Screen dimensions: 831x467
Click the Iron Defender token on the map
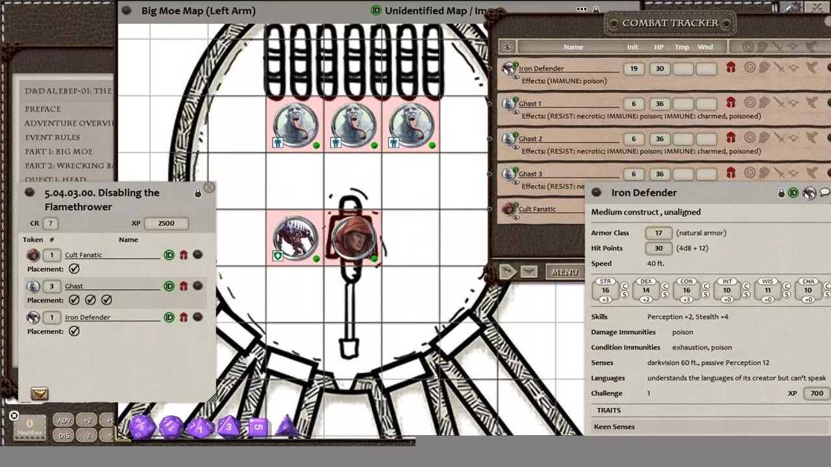tap(295, 238)
